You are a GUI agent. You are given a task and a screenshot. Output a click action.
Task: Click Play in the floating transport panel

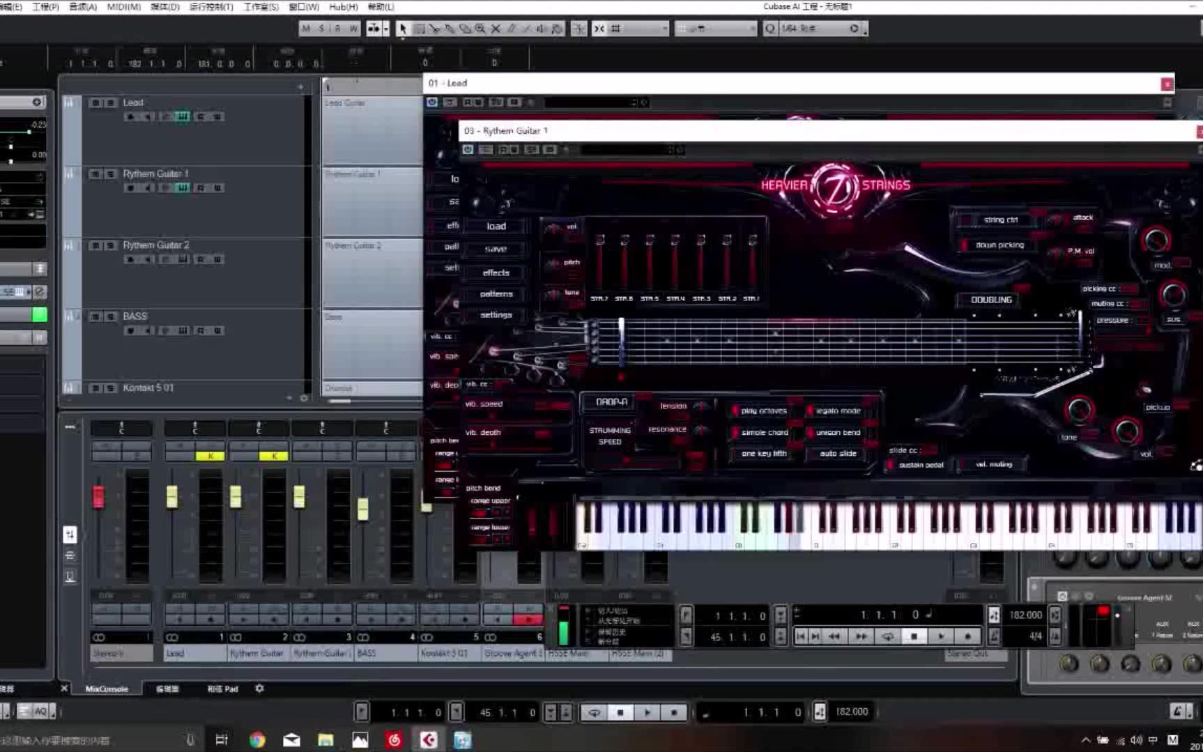941,636
